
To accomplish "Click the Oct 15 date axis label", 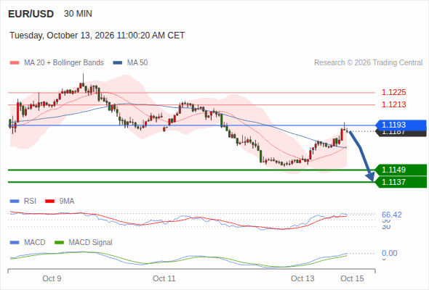I will pos(352,278).
